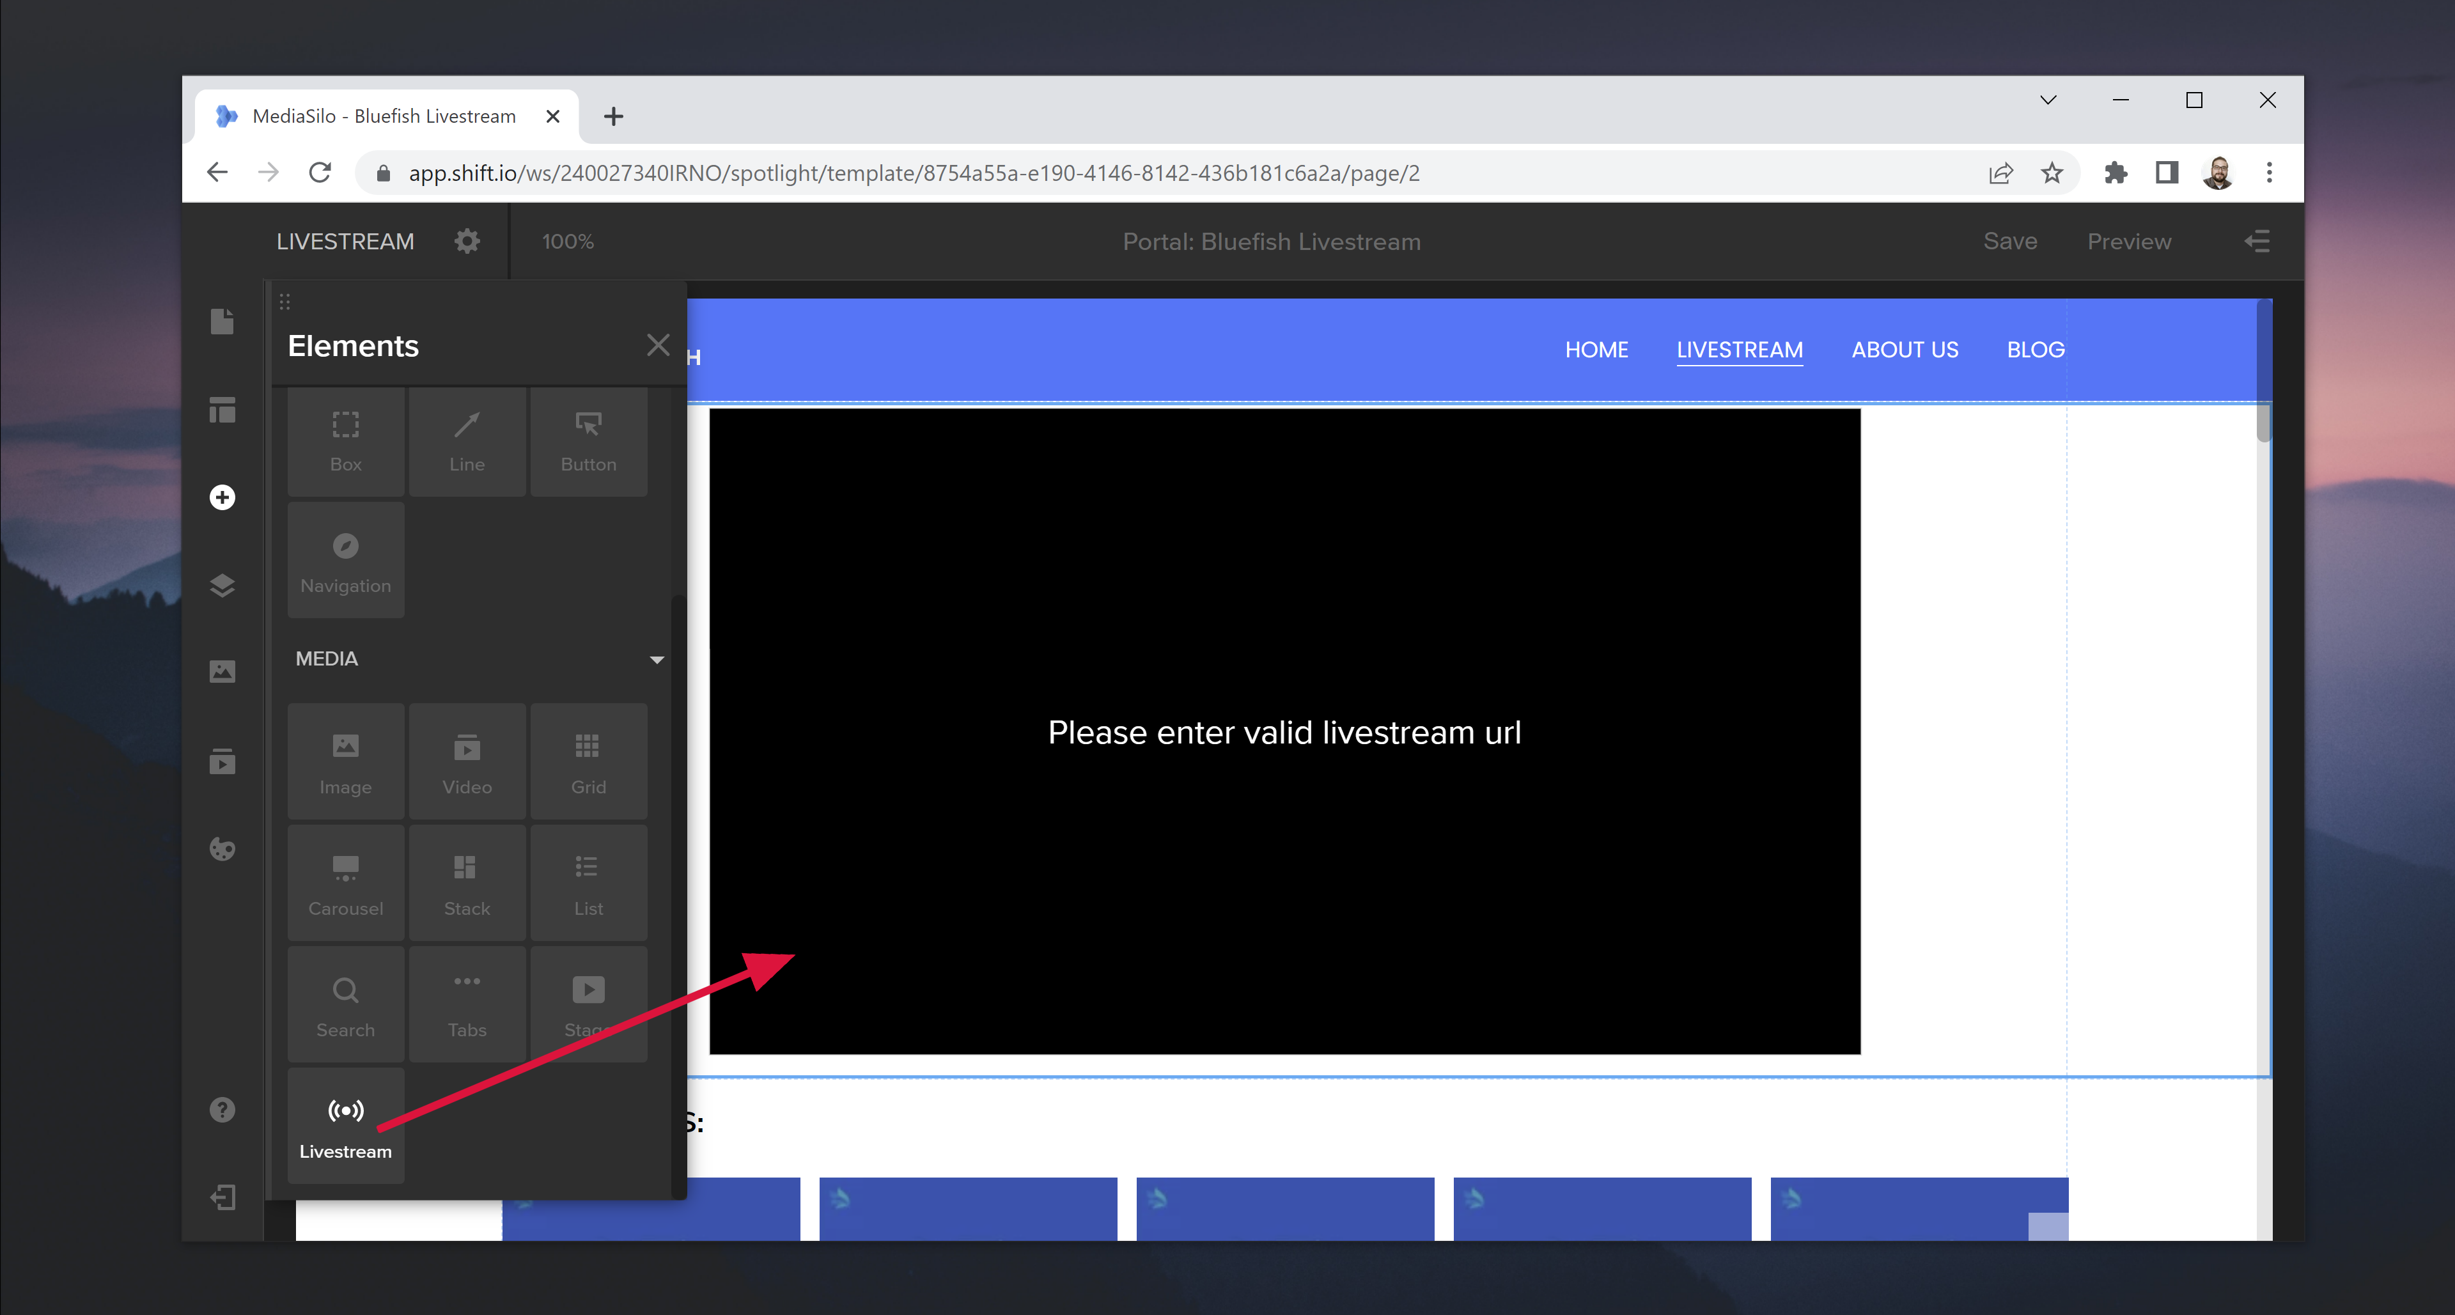The width and height of the screenshot is (2455, 1315).
Task: Switch to the ABOUT US navigation tab
Action: [1904, 349]
